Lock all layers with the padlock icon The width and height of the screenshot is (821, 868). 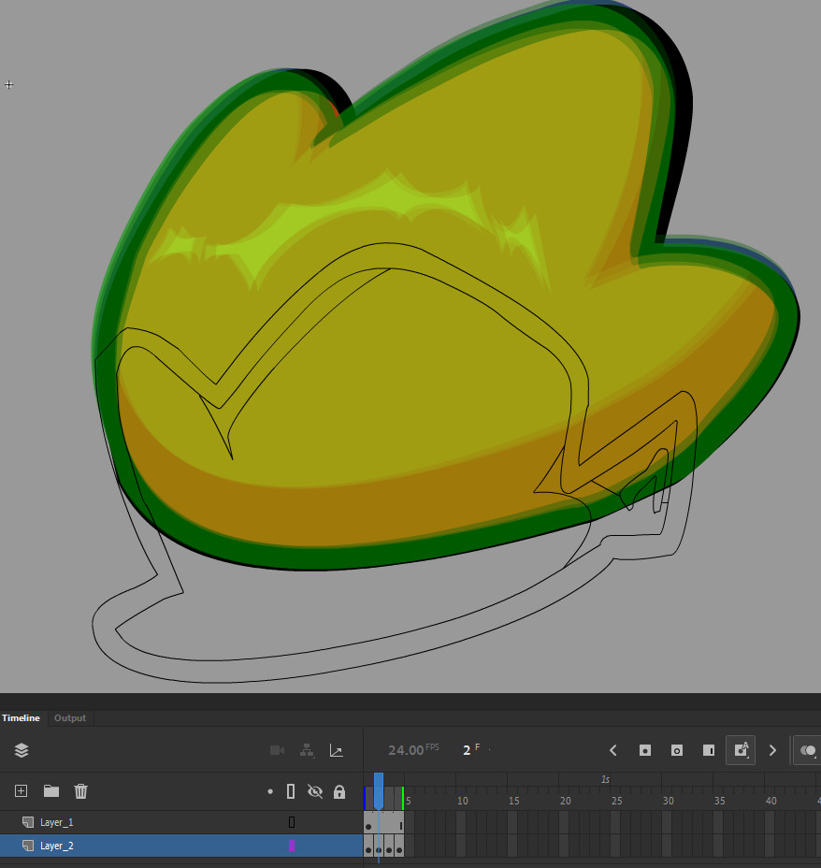339,790
